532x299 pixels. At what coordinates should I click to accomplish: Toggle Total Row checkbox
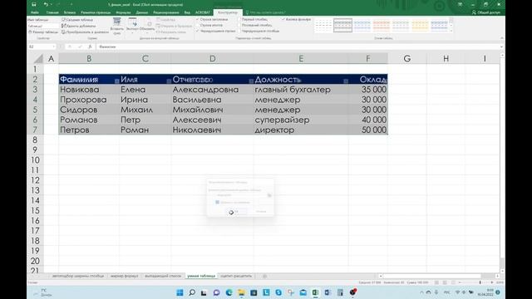198,25
